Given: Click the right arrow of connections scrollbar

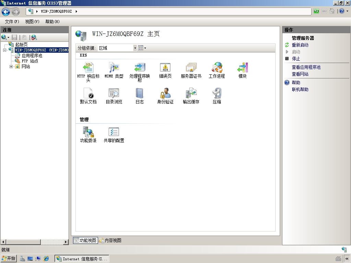Looking at the screenshot, I should [x=66, y=242].
